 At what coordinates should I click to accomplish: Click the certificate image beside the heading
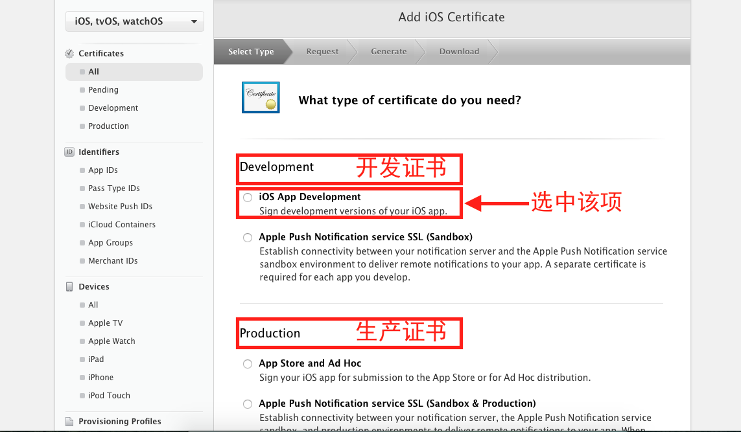[x=261, y=98]
